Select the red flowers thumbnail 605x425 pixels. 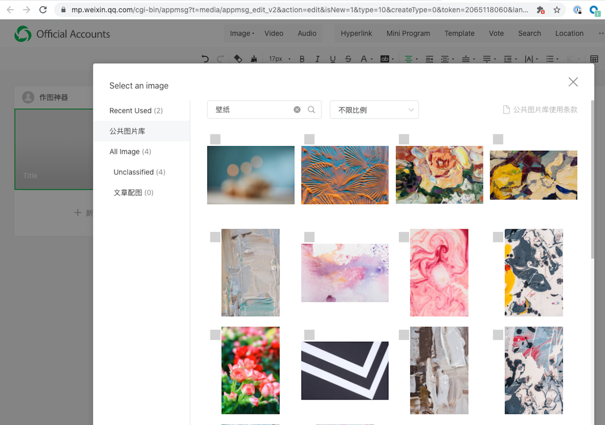tap(250, 370)
